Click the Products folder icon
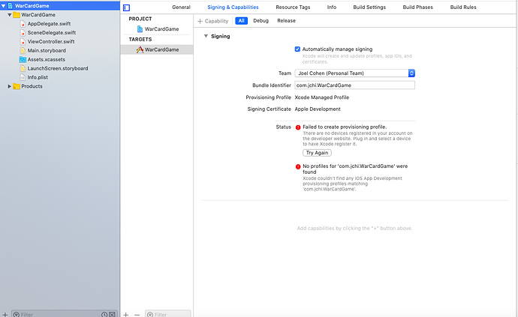The height and width of the screenshot is (317, 518). [17, 86]
